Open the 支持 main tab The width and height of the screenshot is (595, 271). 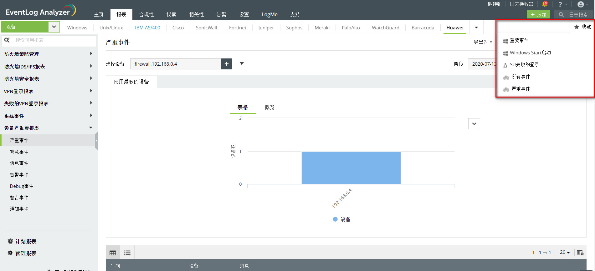[295, 14]
